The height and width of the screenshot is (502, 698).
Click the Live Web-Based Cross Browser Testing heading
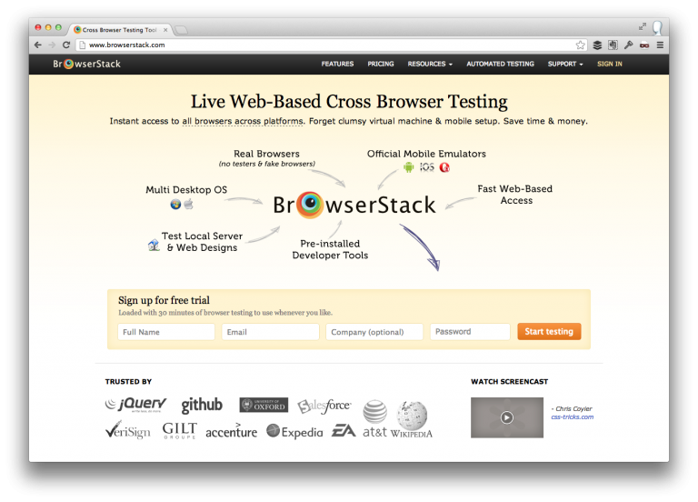pyautogui.click(x=349, y=102)
